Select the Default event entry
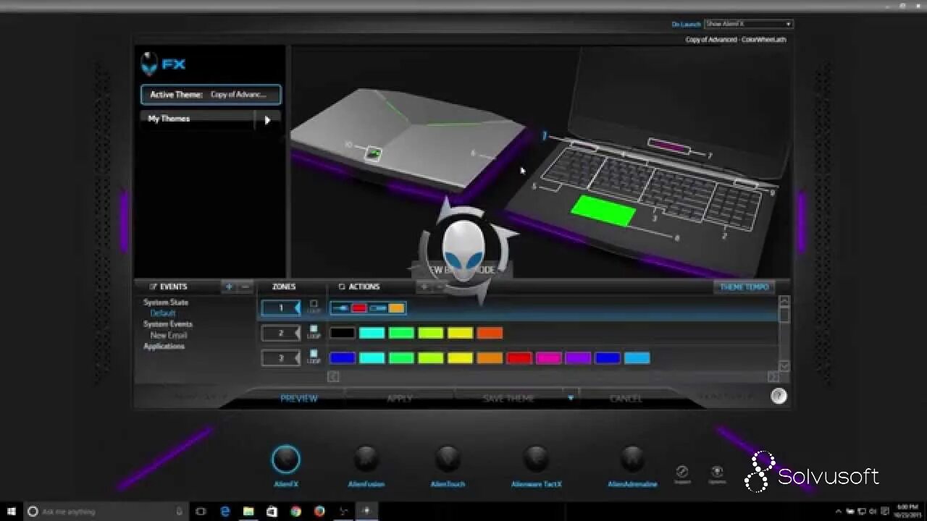This screenshot has width=927, height=521. [x=163, y=313]
